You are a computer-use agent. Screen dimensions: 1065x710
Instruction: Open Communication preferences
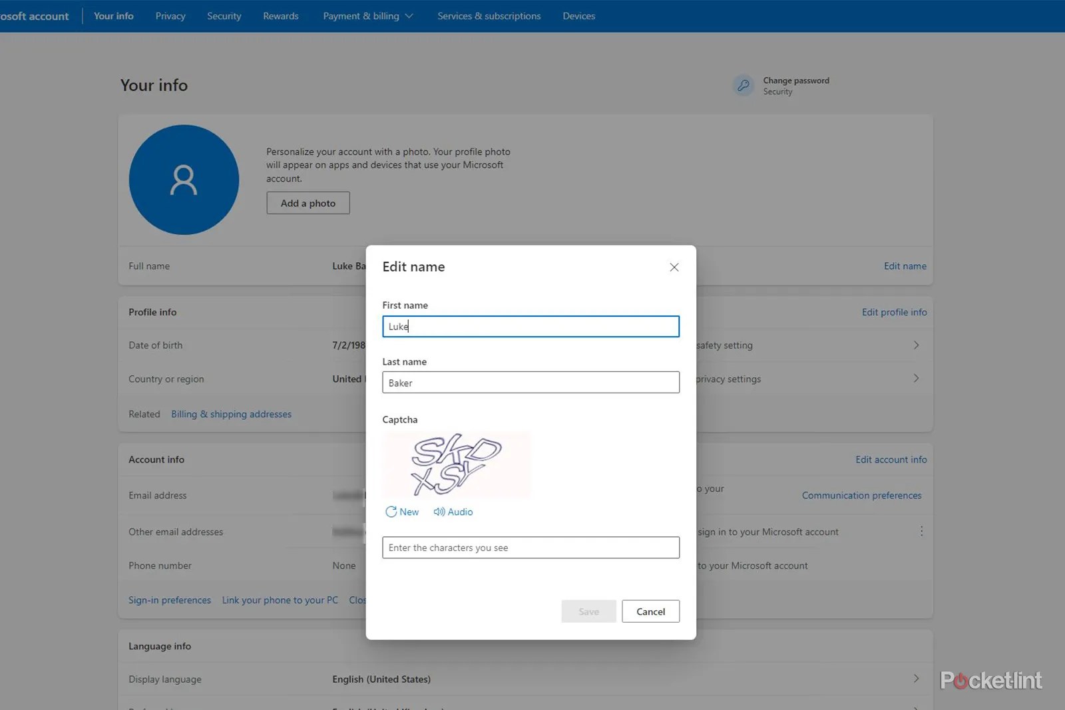pos(861,495)
